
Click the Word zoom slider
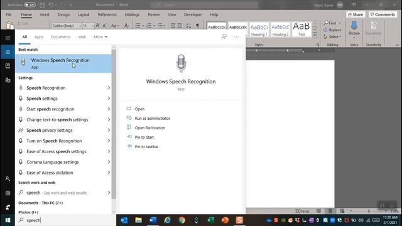pos(369,211)
